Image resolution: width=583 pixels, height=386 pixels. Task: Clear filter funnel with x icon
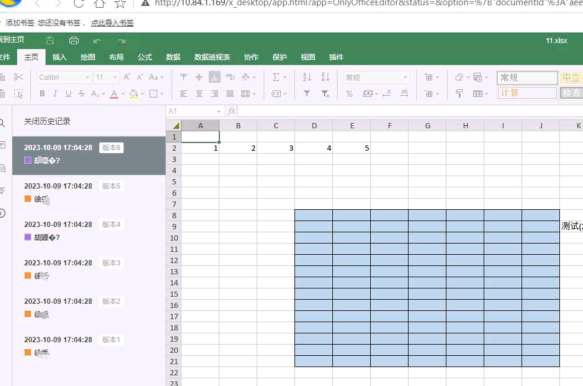(325, 94)
